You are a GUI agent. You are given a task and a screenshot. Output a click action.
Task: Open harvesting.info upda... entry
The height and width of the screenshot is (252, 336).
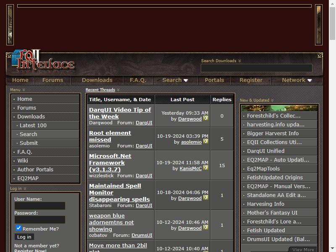279,124
